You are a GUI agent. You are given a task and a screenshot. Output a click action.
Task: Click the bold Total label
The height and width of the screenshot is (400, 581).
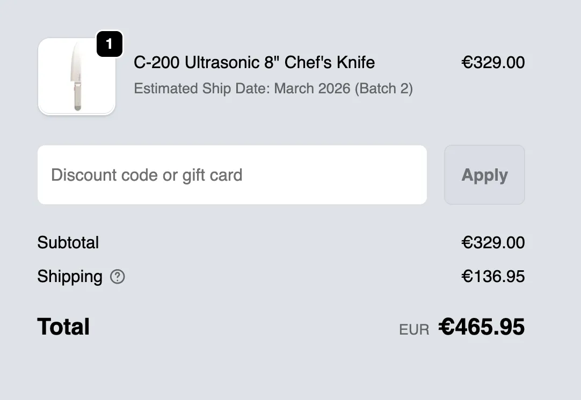pyautogui.click(x=63, y=327)
